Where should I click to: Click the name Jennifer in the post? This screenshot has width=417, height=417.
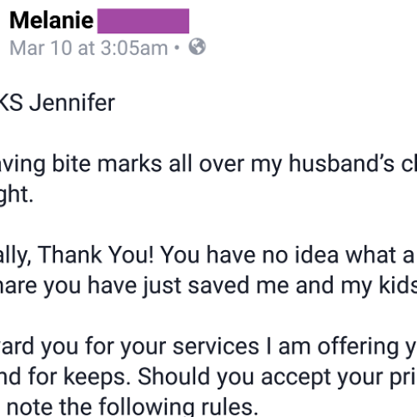point(73,103)
